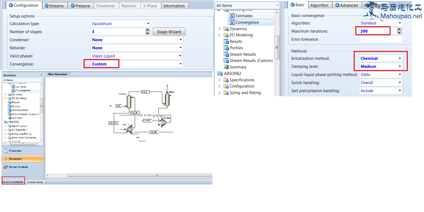
Task: Click the checkmark icon on the Advanced tab
Action: point(337,5)
